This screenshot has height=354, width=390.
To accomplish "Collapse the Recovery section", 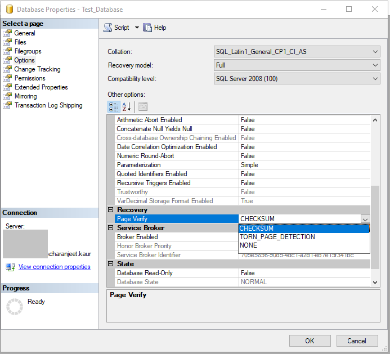I will 111,210.
